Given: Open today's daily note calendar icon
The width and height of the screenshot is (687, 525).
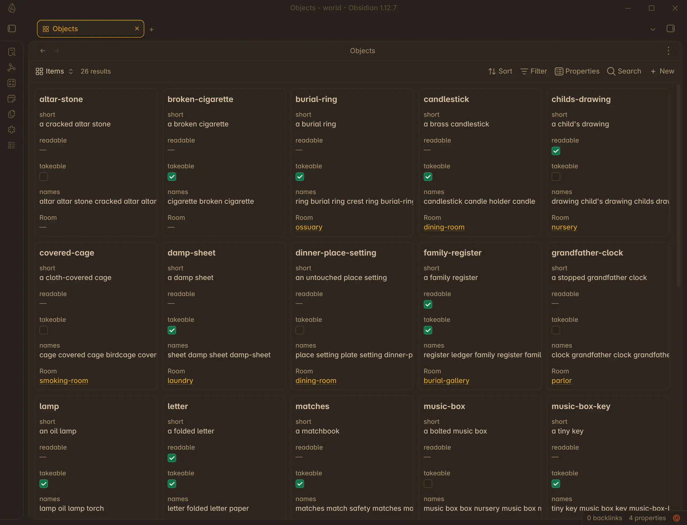Looking at the screenshot, I should (x=12, y=99).
